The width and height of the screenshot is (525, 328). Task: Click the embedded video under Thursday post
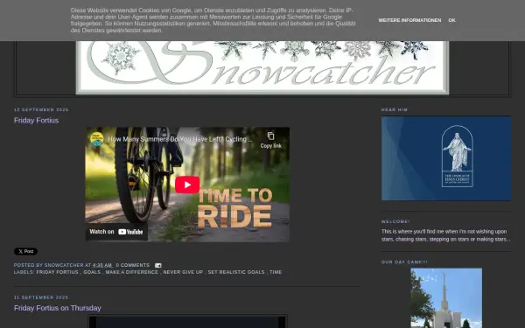(x=187, y=321)
